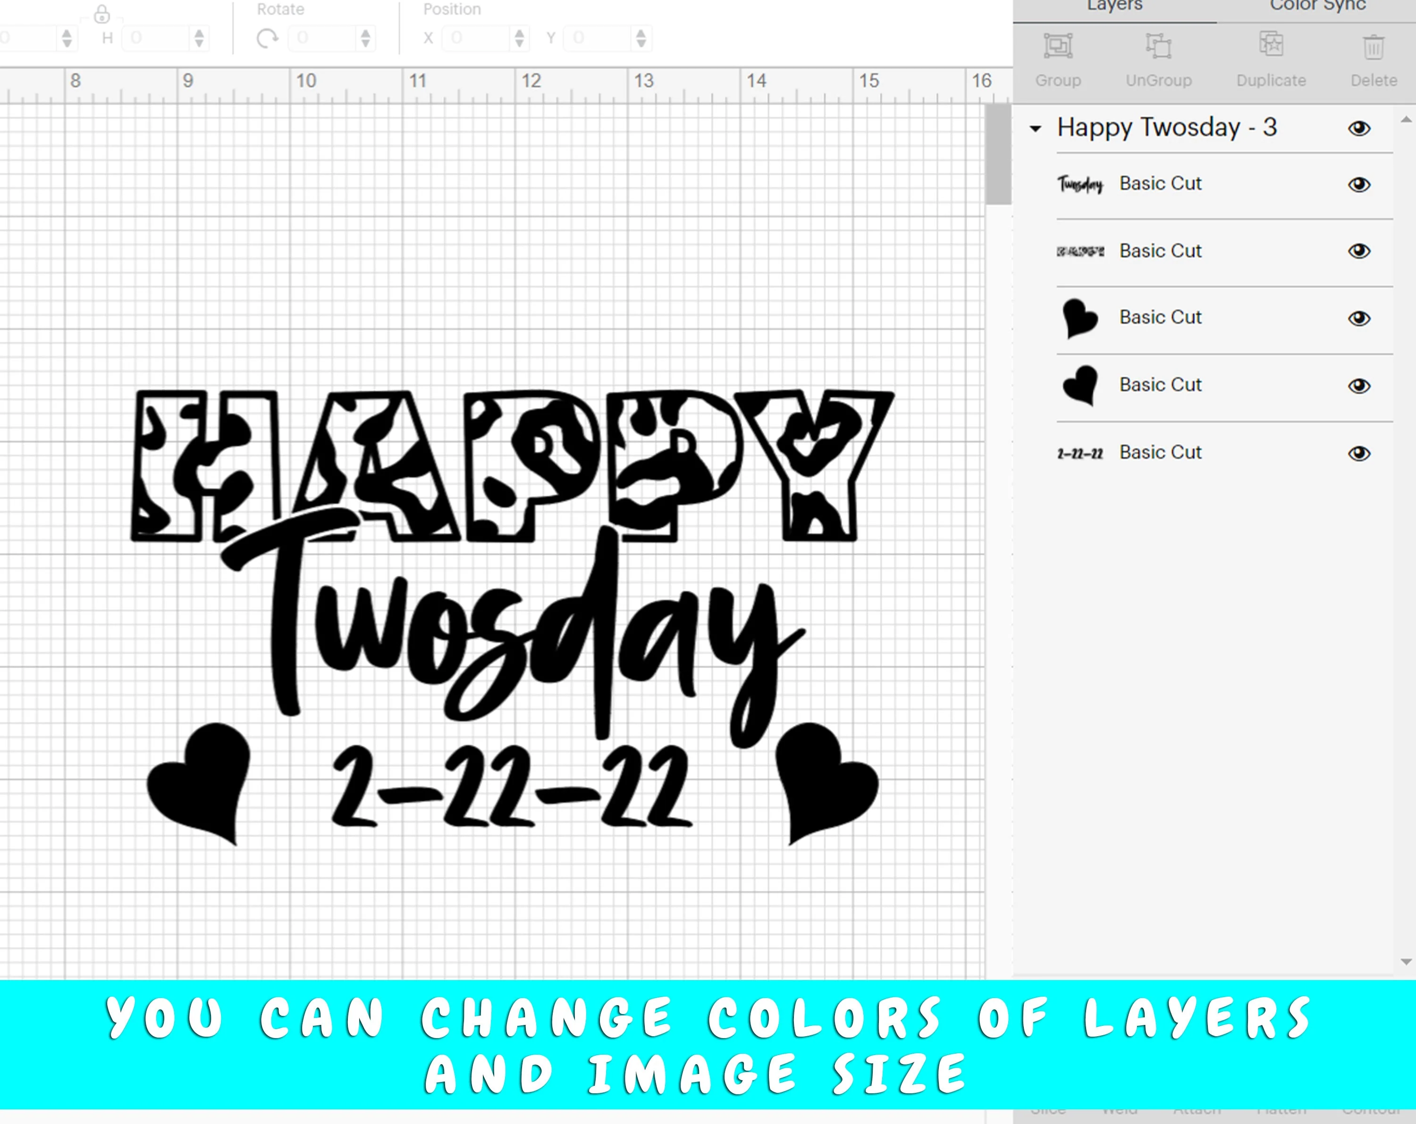Click the canvas vertical scrollbar thumb
This screenshot has height=1124, width=1416.
(998, 155)
